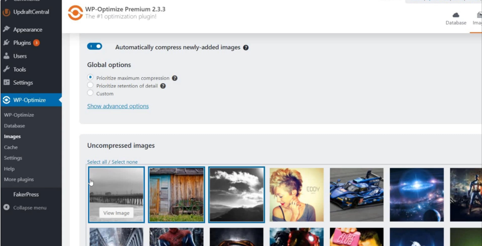Image resolution: width=482 pixels, height=246 pixels.
Task: Go to Help submenu item
Action: tap(9, 169)
